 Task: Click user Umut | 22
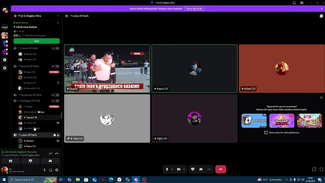(x=39, y=123)
